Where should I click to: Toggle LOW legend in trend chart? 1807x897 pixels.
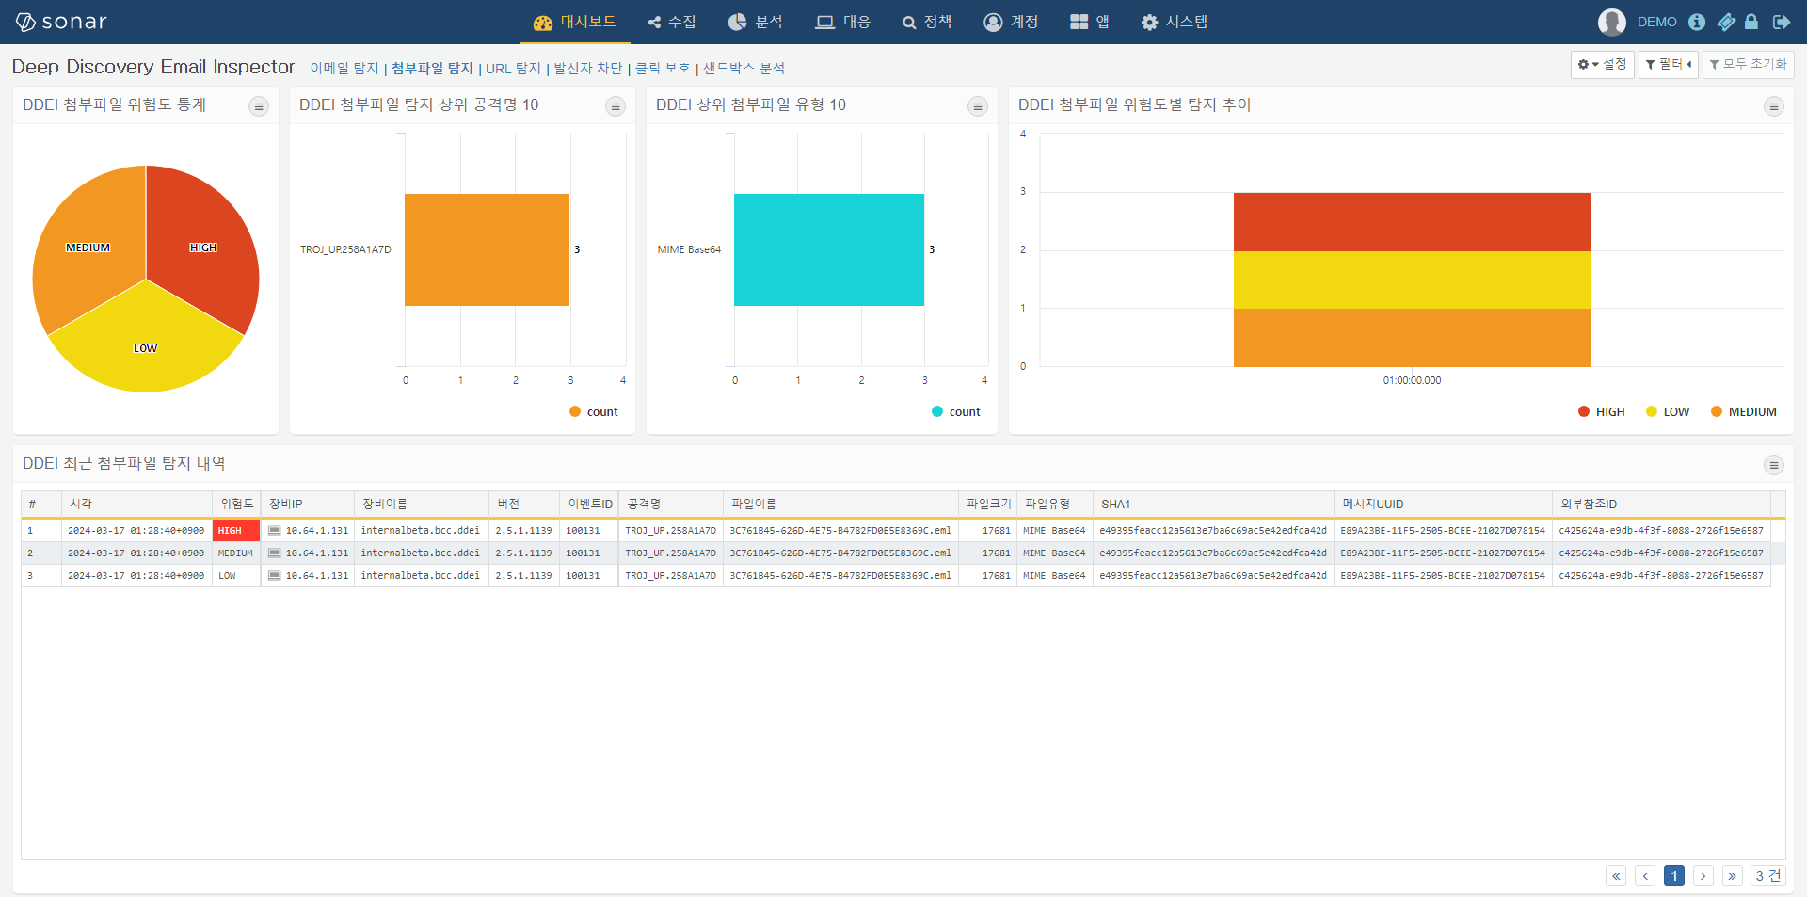pyautogui.click(x=1668, y=411)
